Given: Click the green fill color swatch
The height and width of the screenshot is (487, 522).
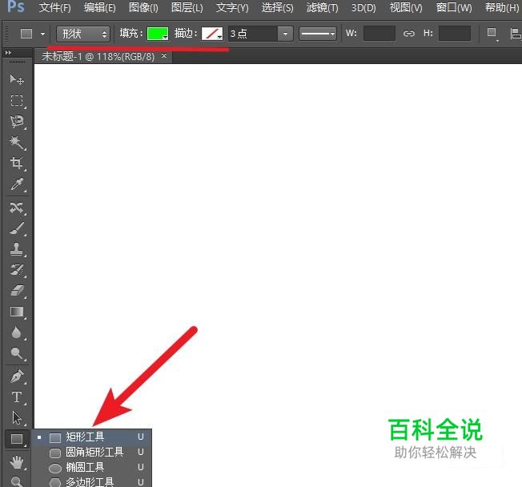Looking at the screenshot, I should (x=157, y=34).
